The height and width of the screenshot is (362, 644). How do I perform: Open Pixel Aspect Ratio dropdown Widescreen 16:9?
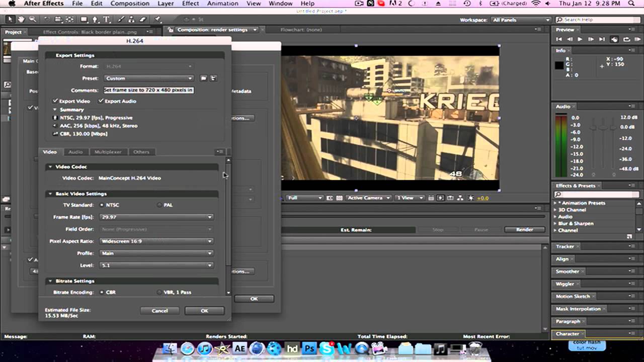point(157,241)
